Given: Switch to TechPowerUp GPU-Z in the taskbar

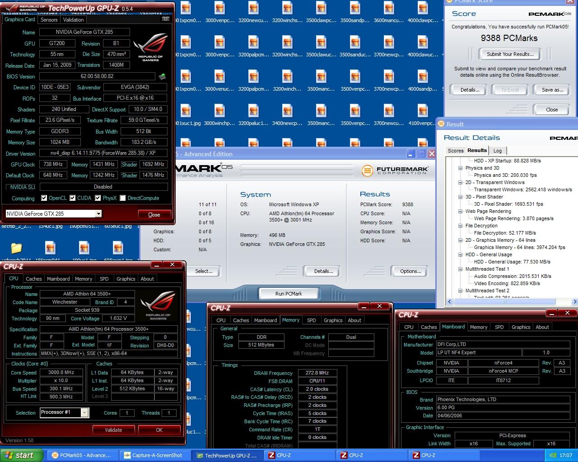Looking at the screenshot, I should pyautogui.click(x=227, y=455).
